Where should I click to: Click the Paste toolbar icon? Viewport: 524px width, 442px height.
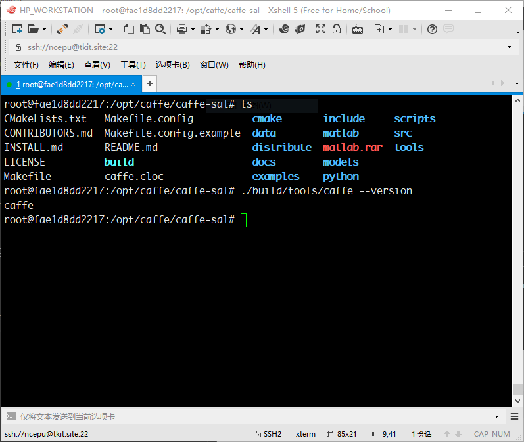click(x=145, y=29)
